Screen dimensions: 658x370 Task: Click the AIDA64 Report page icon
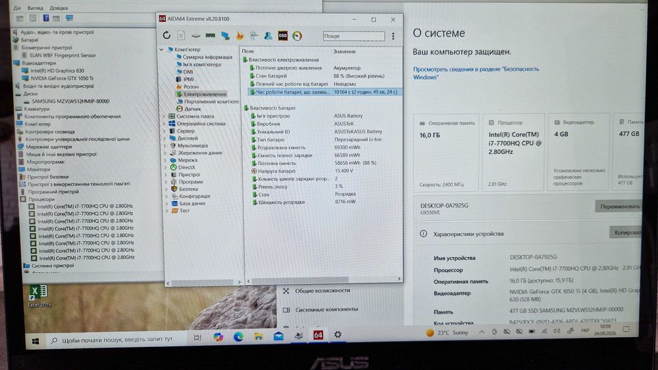[182, 35]
